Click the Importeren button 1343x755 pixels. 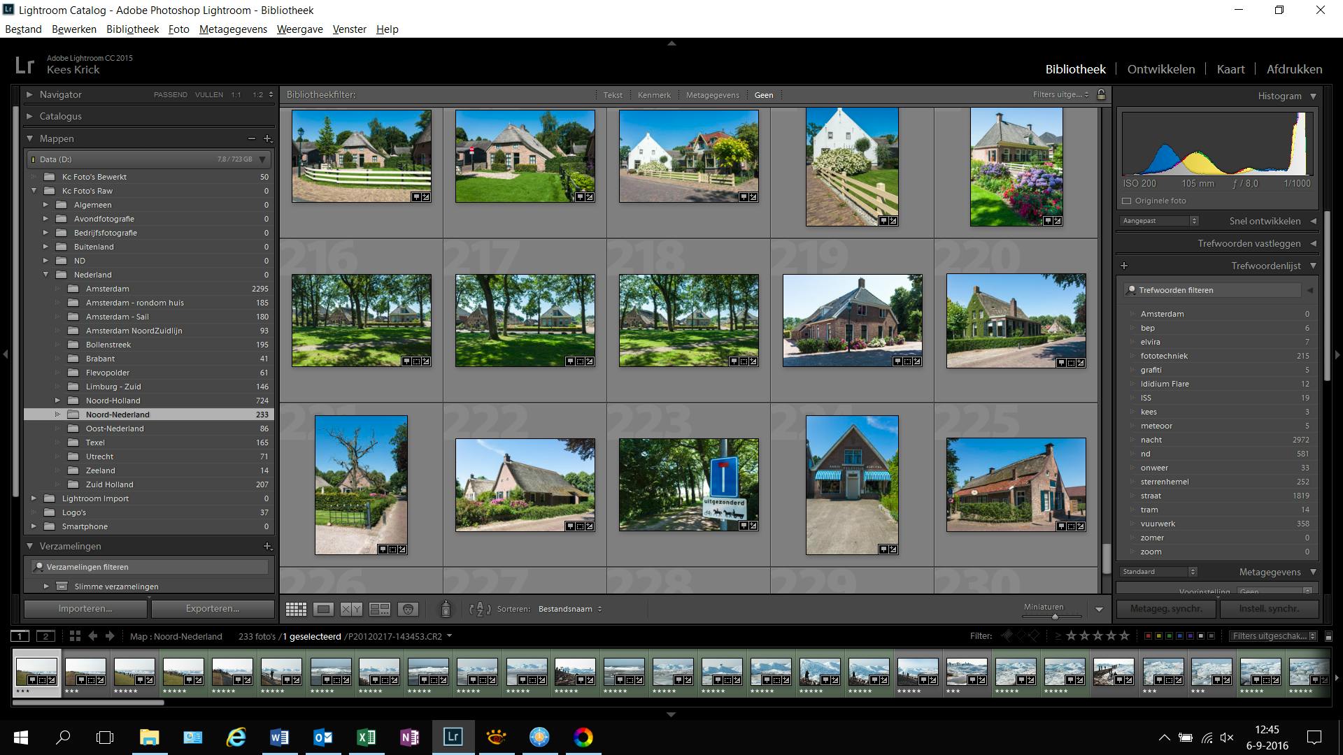point(85,608)
